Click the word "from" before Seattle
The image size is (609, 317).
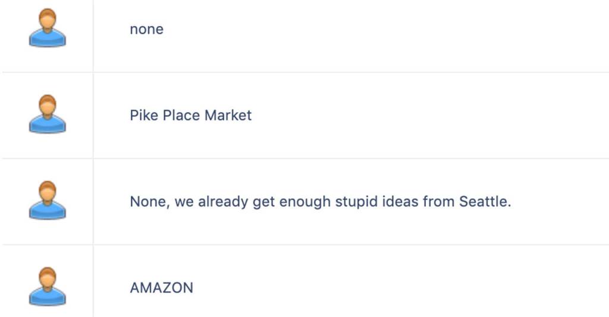[439, 202]
